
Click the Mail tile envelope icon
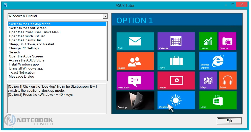pos(135,41)
